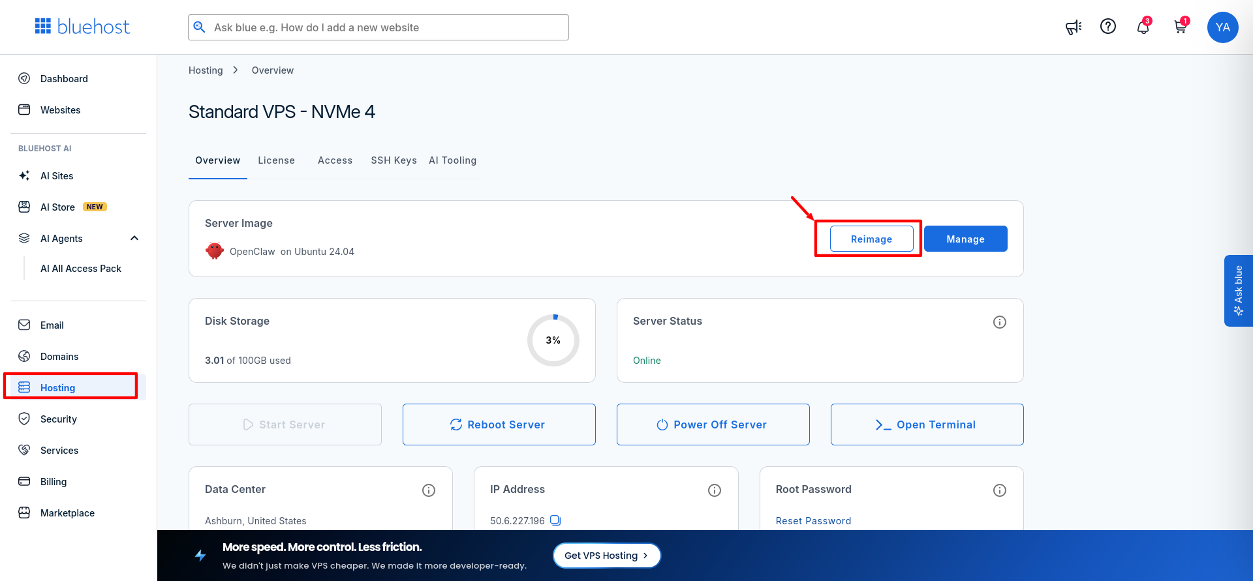The height and width of the screenshot is (581, 1253).
Task: Click the Websites sidebar icon
Action: (x=24, y=110)
